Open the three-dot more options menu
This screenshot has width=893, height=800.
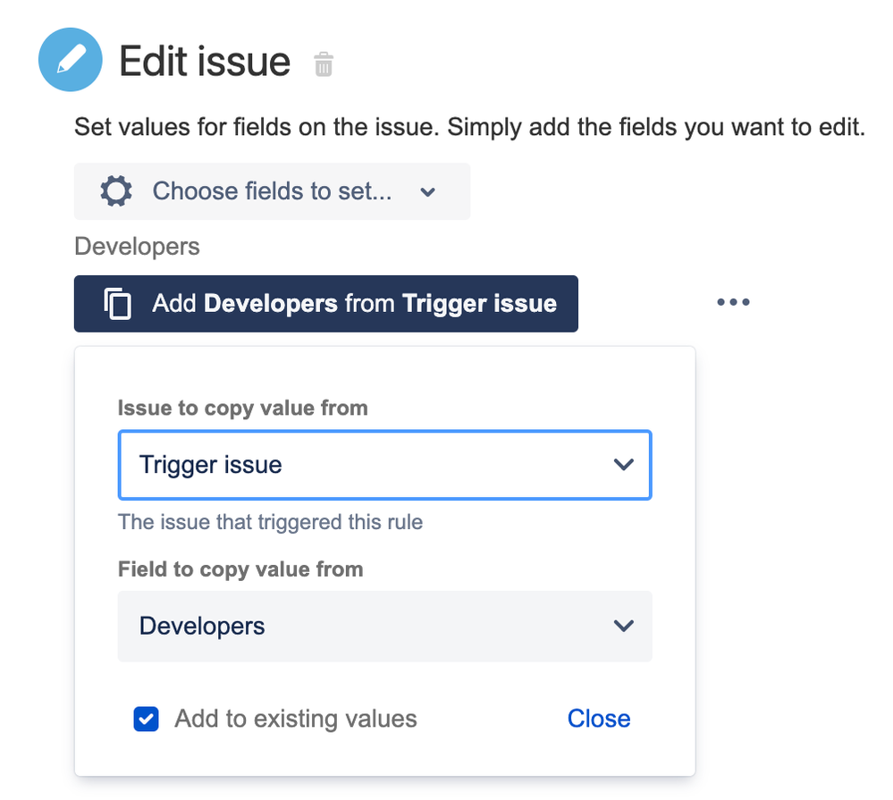click(733, 302)
